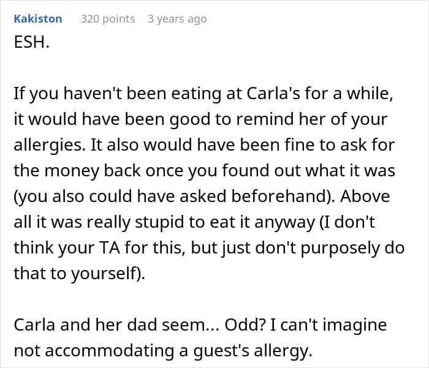The height and width of the screenshot is (368, 429).
Task: Open the Kakiston user profile link
Action: tap(37, 19)
